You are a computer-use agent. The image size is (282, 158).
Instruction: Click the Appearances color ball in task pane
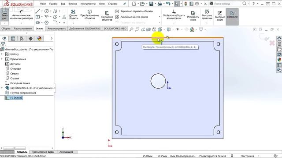279,60
